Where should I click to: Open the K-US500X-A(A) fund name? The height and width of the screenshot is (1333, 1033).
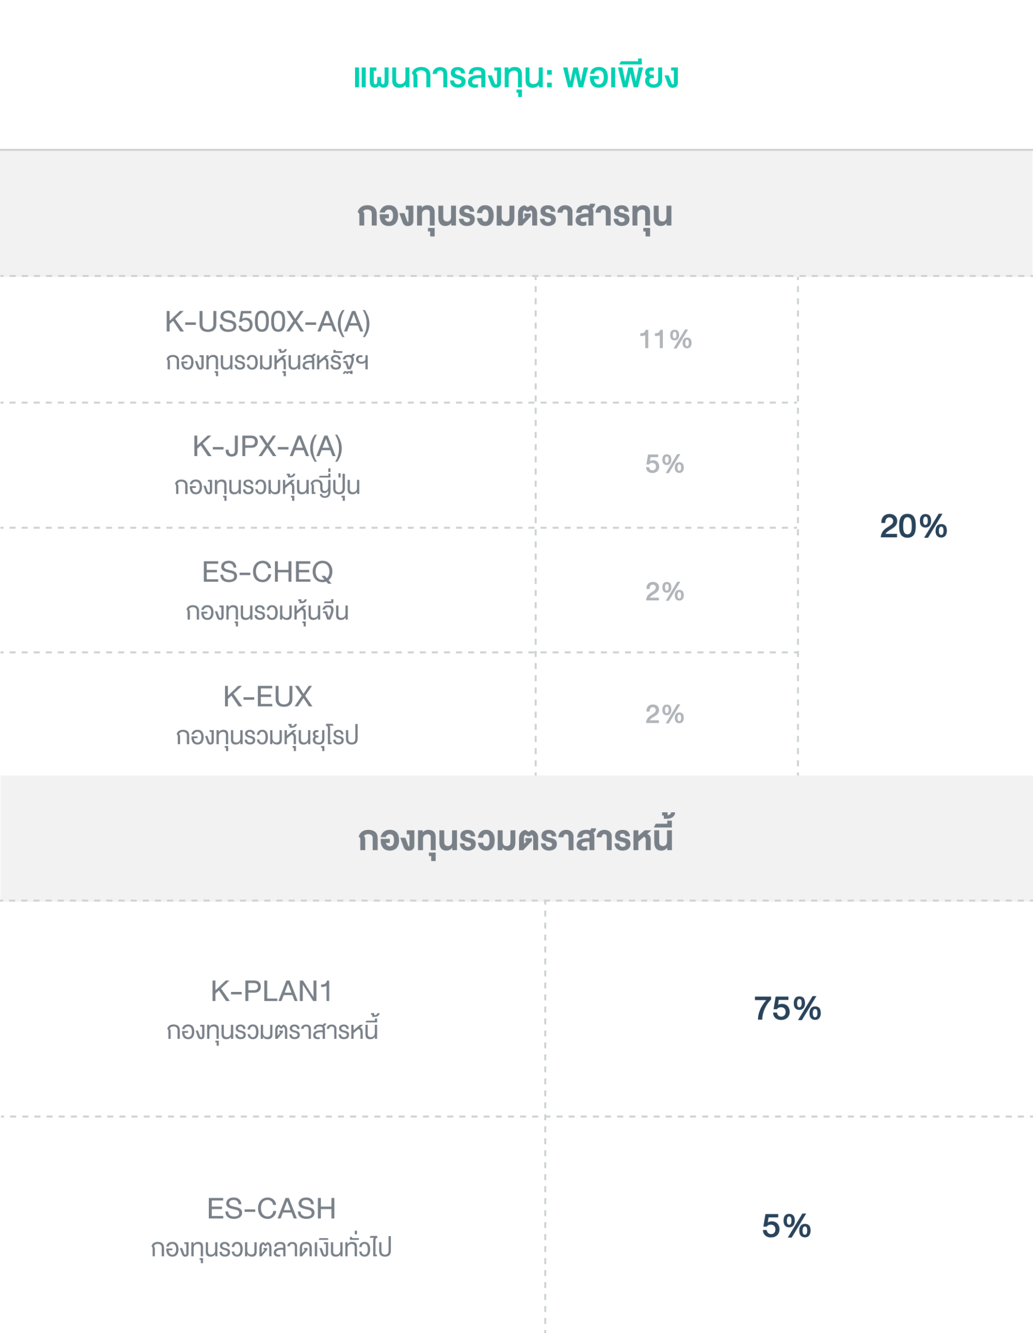[x=267, y=322]
